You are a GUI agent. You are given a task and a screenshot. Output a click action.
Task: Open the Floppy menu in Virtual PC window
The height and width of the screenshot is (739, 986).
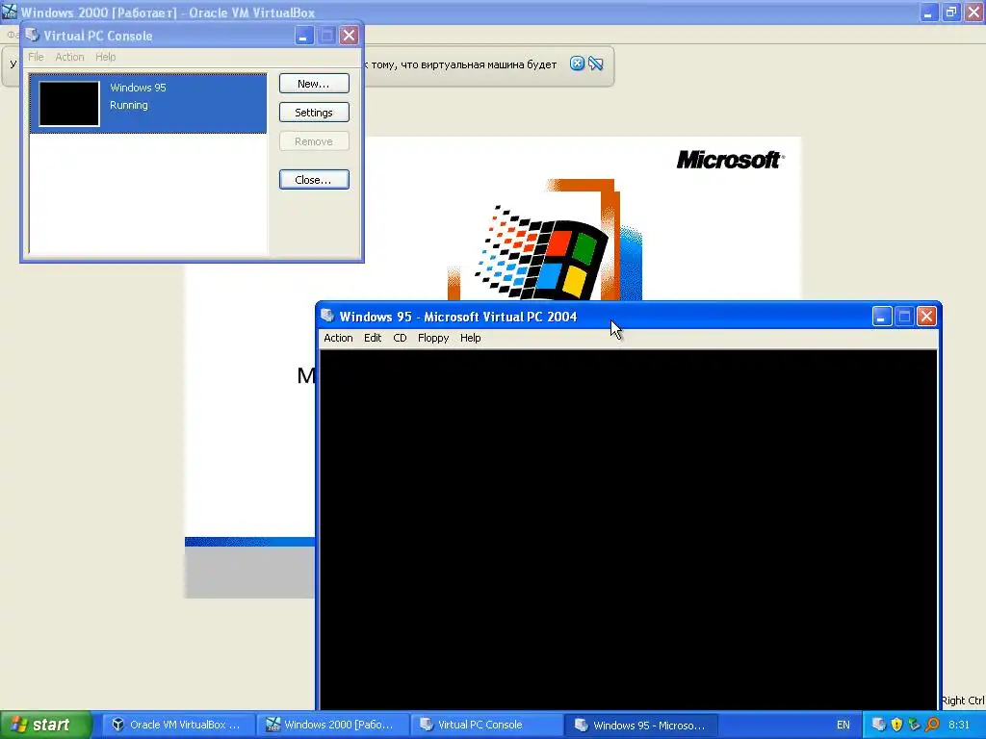pyautogui.click(x=433, y=338)
